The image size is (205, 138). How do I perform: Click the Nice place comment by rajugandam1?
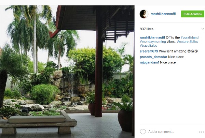pyautogui.click(x=168, y=62)
